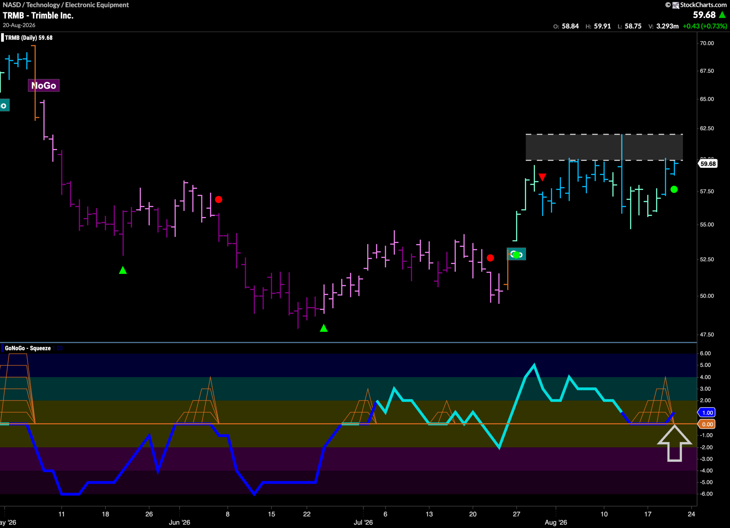Click the green up triangle below late June low
This screenshot has width=730, height=528.
click(324, 328)
